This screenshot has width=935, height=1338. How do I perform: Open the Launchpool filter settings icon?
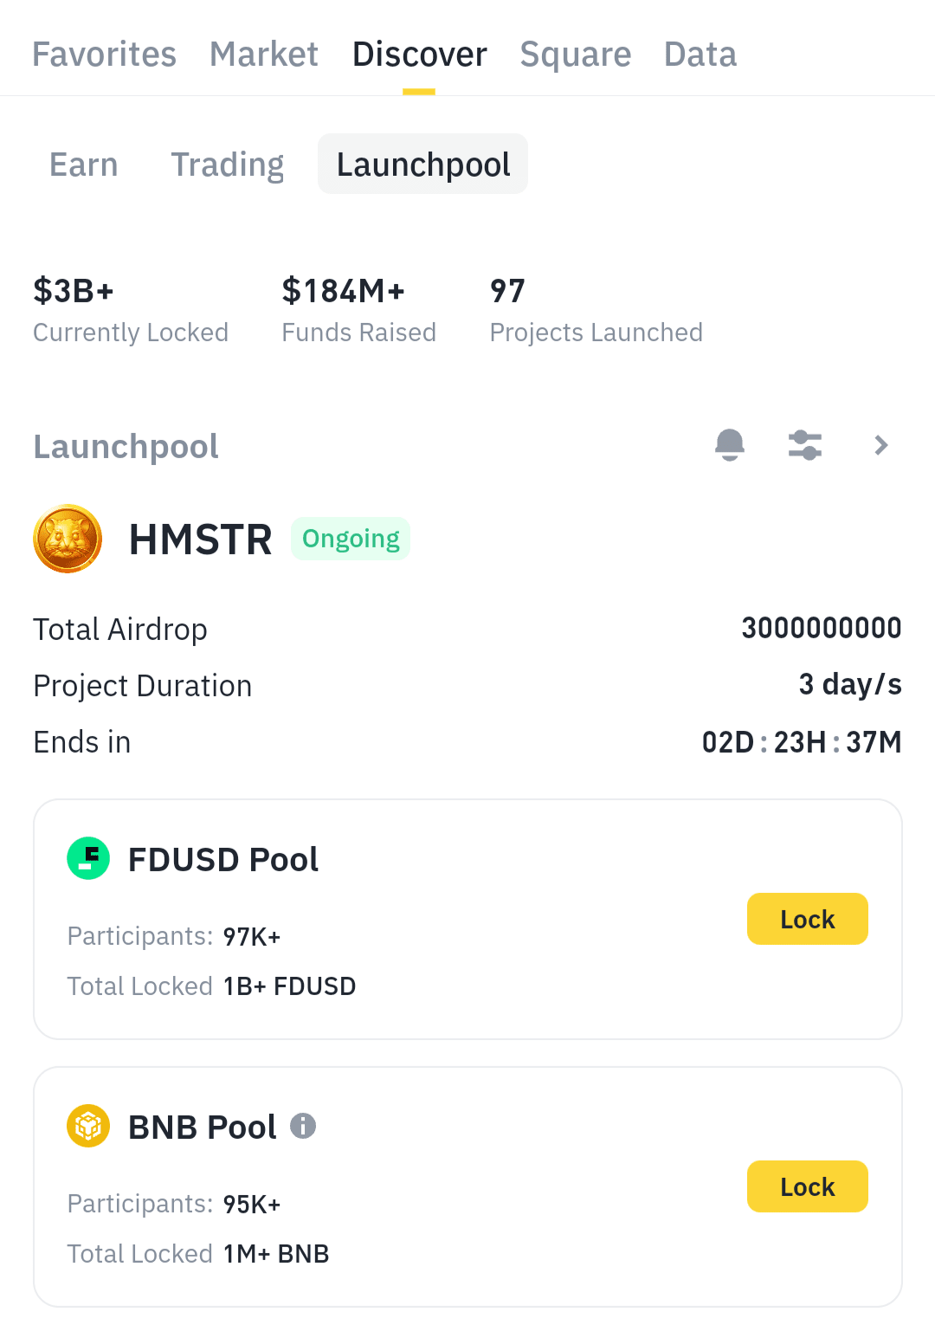pyautogui.click(x=805, y=445)
